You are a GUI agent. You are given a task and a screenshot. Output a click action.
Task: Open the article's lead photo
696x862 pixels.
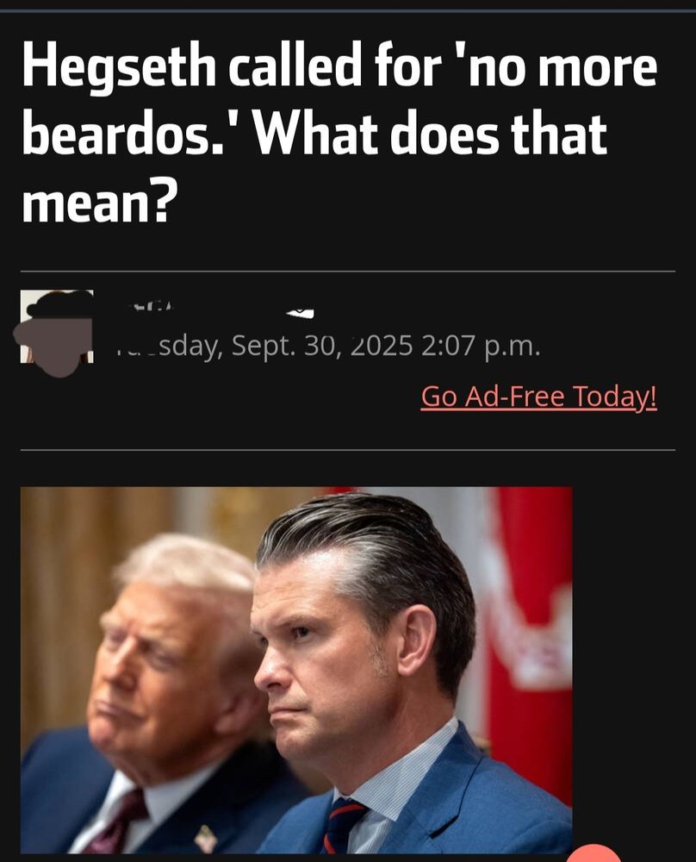296,670
